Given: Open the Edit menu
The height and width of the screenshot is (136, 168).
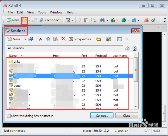Looking at the screenshot, I should pos(20,12).
